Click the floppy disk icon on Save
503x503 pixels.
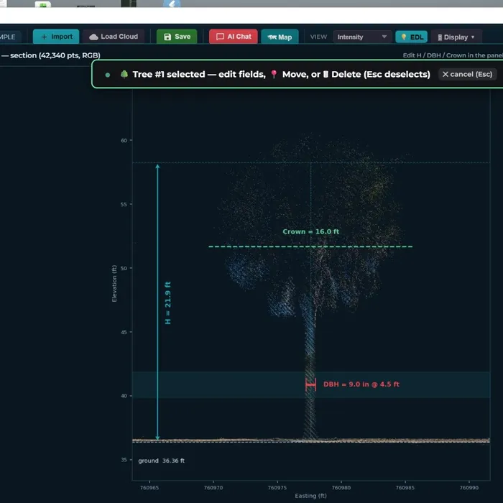[x=167, y=37]
